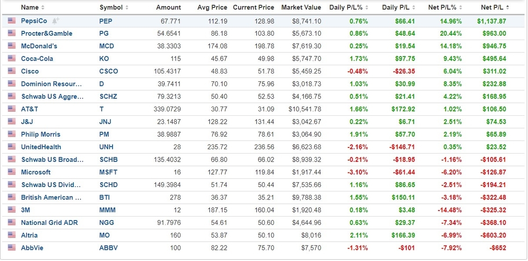
Task: Open the AbbVie stock link
Action: click(x=32, y=248)
